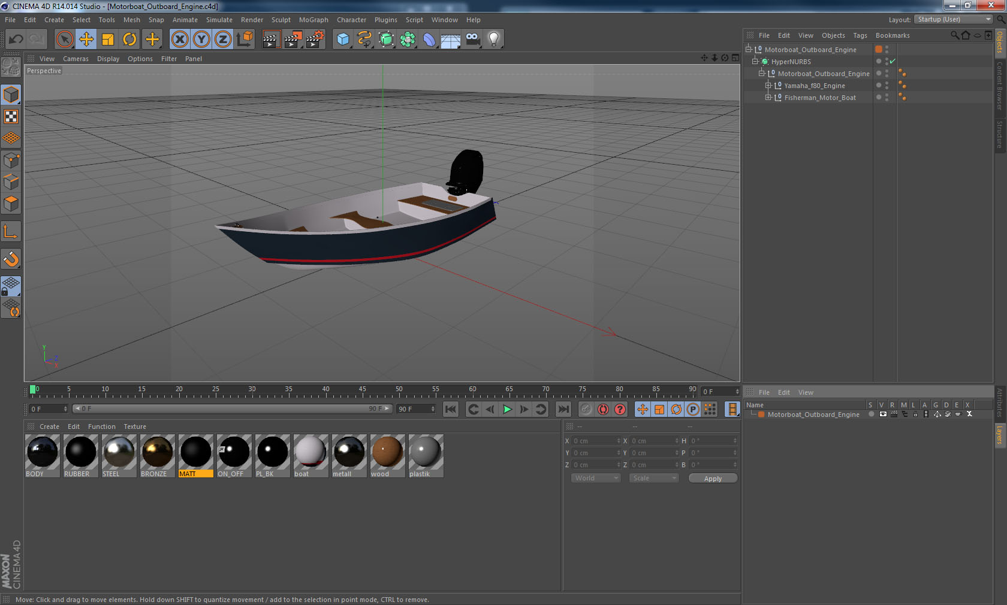Expand the Fisherman_Motor_Boat node
Viewport: 1007px width, 605px height.
tap(768, 98)
